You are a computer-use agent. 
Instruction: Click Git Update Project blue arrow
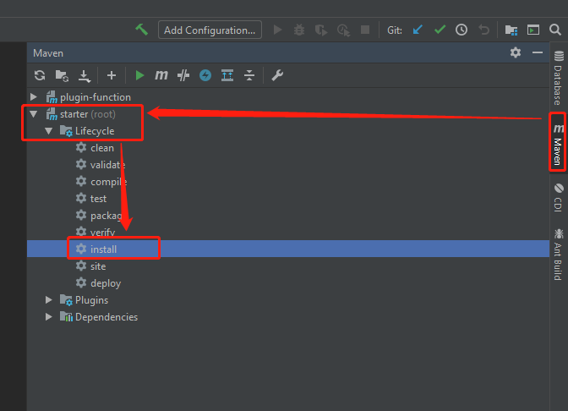tap(418, 30)
